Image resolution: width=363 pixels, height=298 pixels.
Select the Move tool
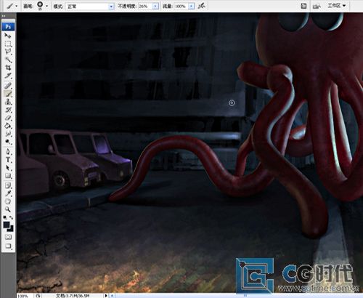click(x=8, y=36)
